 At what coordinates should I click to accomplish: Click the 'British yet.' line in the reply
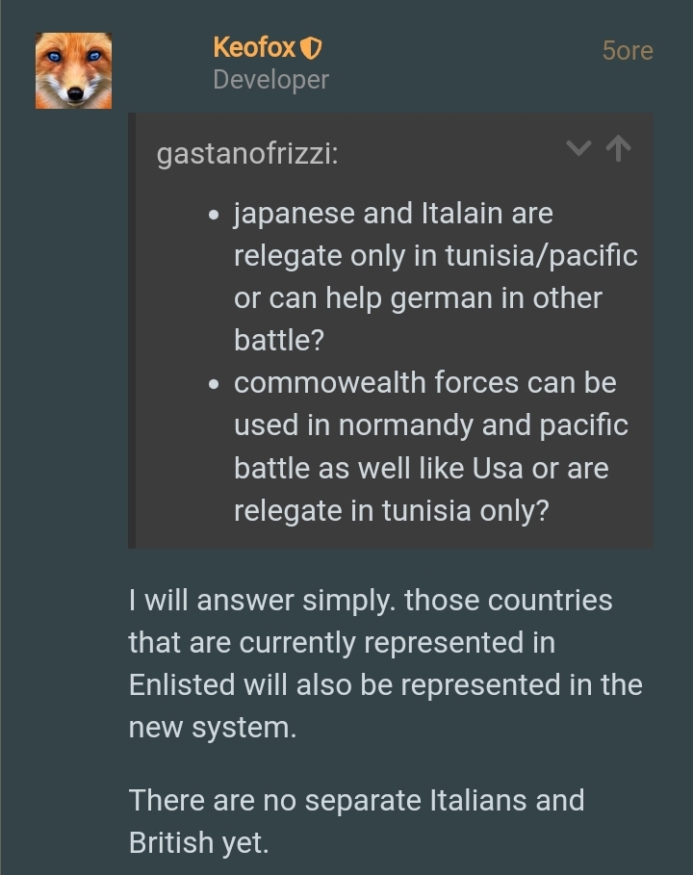198,842
